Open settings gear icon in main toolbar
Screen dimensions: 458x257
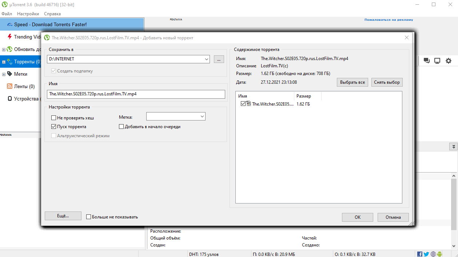[449, 61]
